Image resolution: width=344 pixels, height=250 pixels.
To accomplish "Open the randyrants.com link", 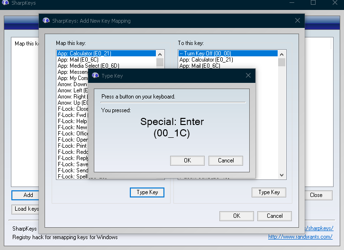I will pos(300,237).
